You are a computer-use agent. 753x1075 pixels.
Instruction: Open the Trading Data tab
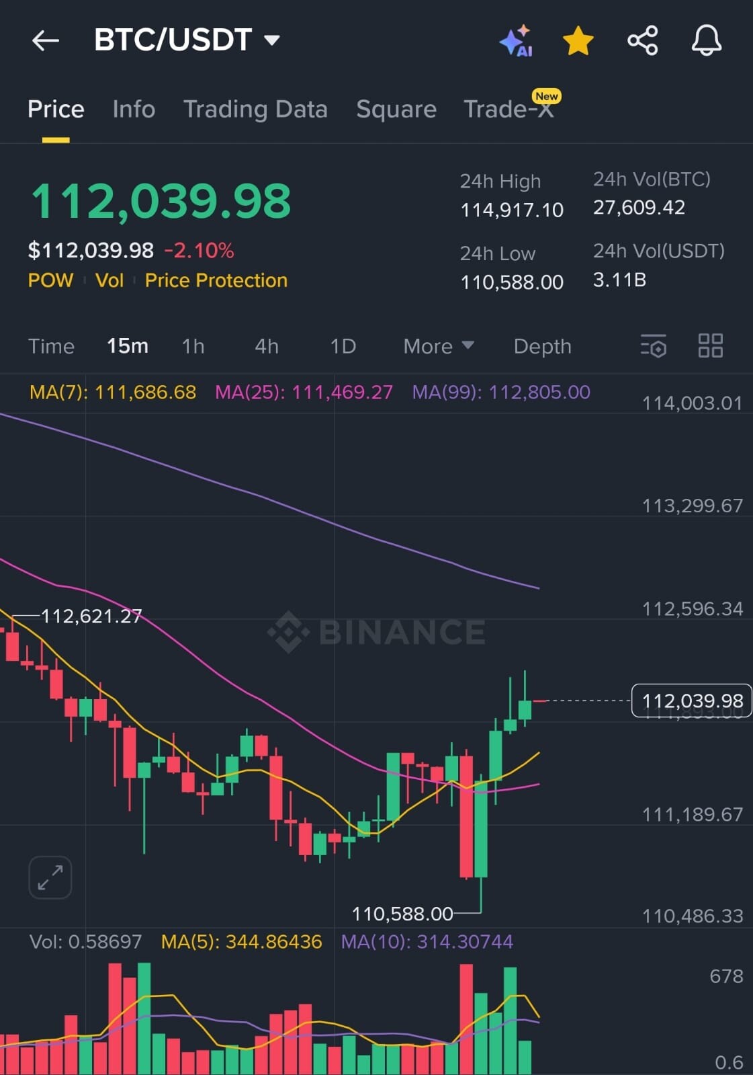coord(255,109)
